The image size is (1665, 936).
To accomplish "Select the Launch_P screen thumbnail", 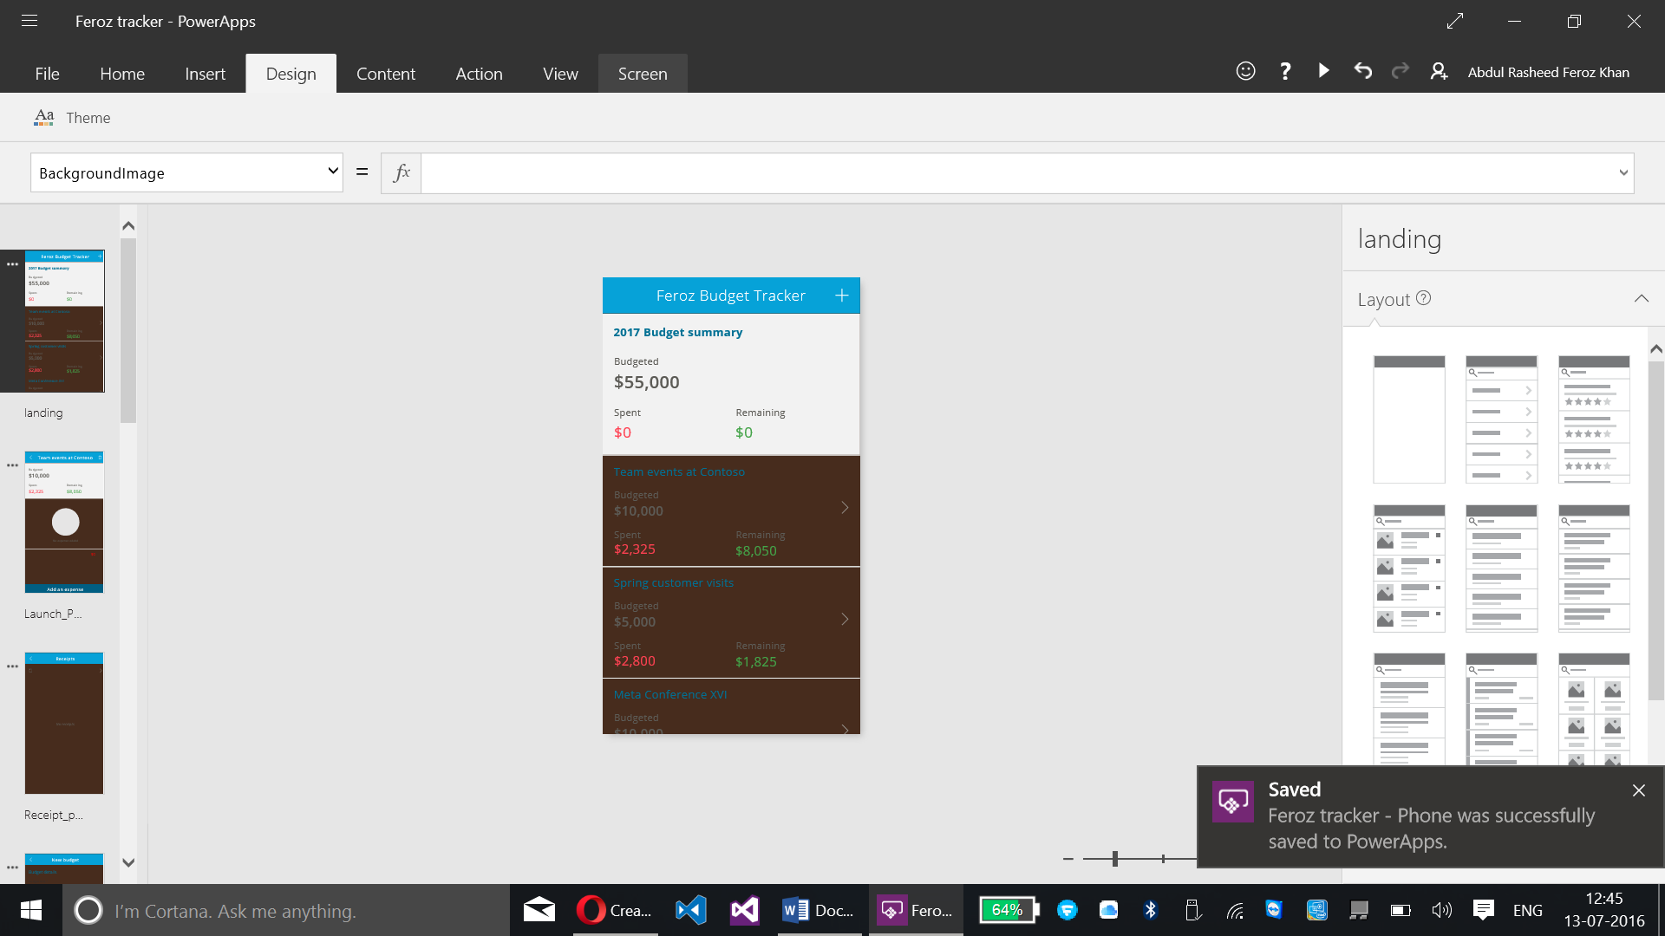I will (64, 523).
